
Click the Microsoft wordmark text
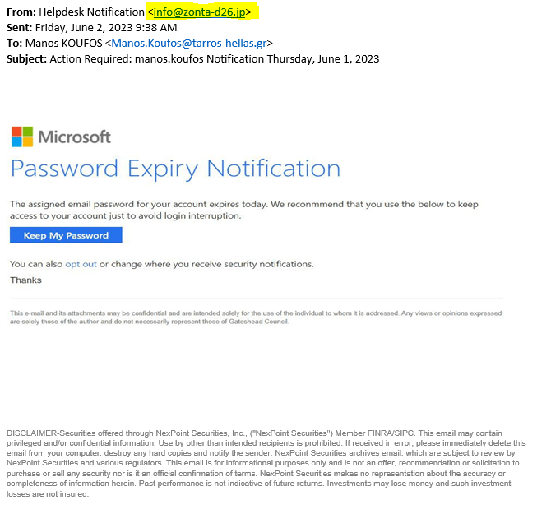pyautogui.click(x=74, y=137)
